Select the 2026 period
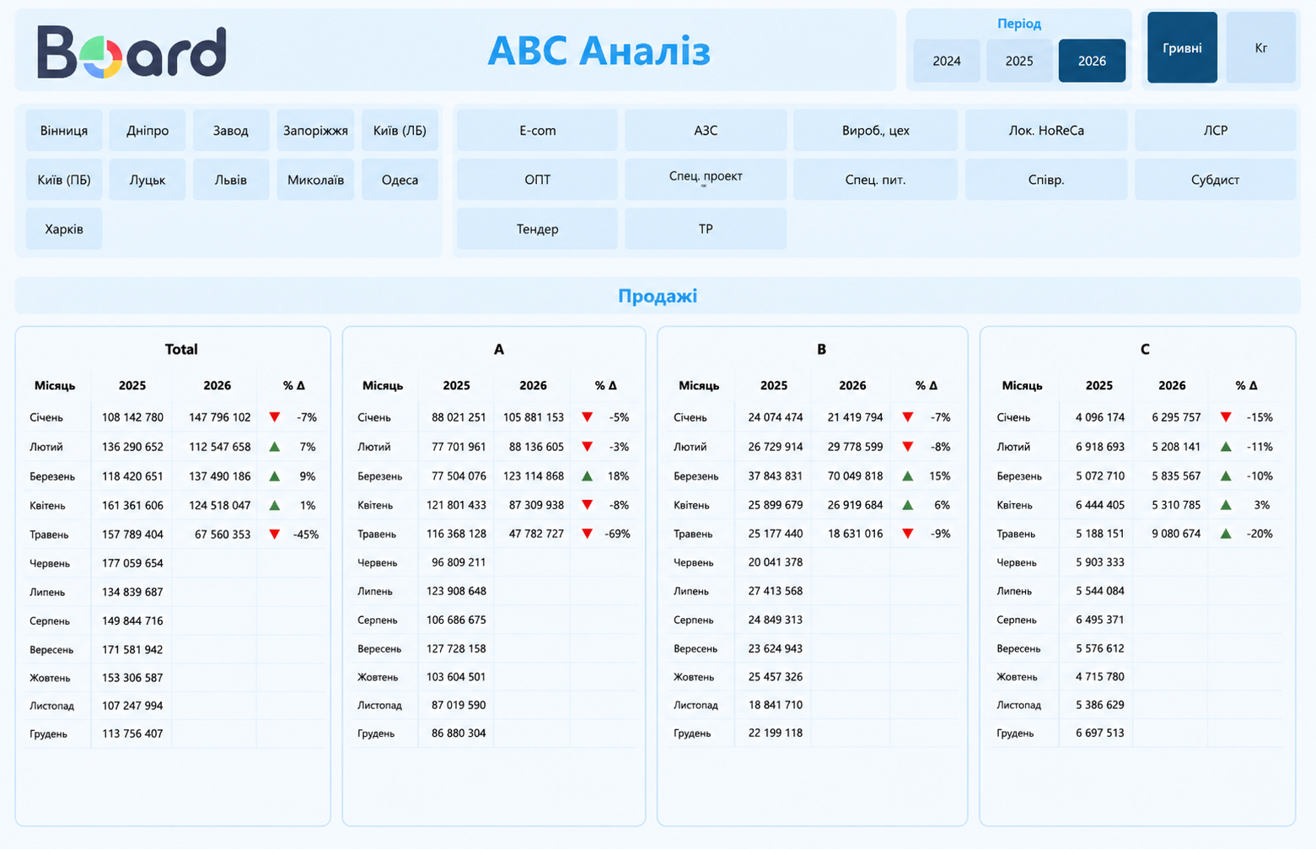Screen dimensions: 1316x849 (1092, 61)
